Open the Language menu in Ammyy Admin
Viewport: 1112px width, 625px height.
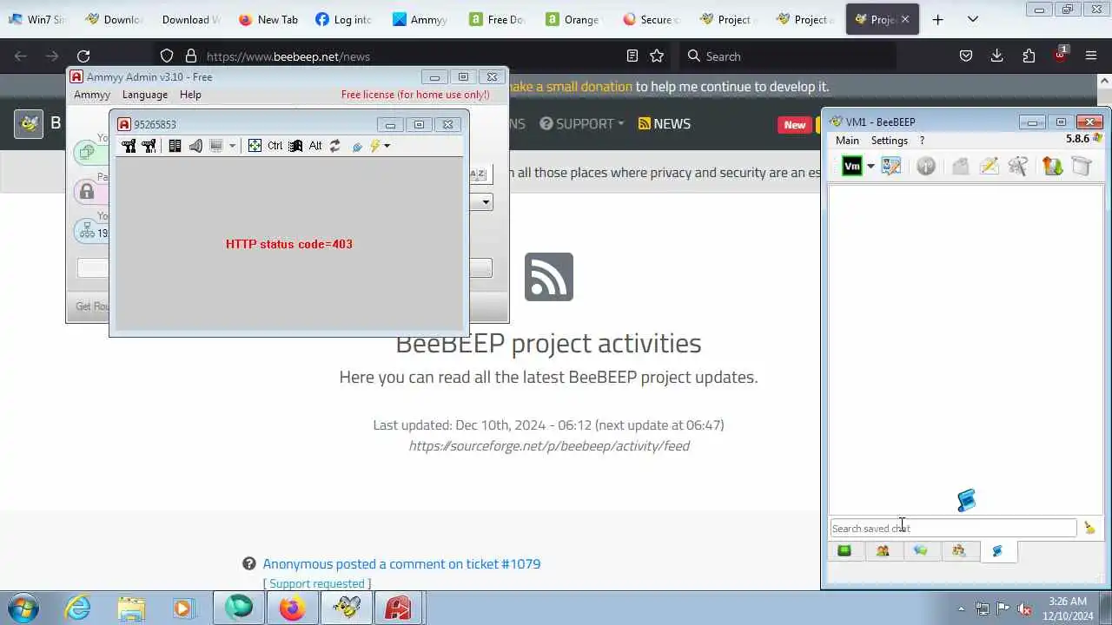pyautogui.click(x=145, y=95)
